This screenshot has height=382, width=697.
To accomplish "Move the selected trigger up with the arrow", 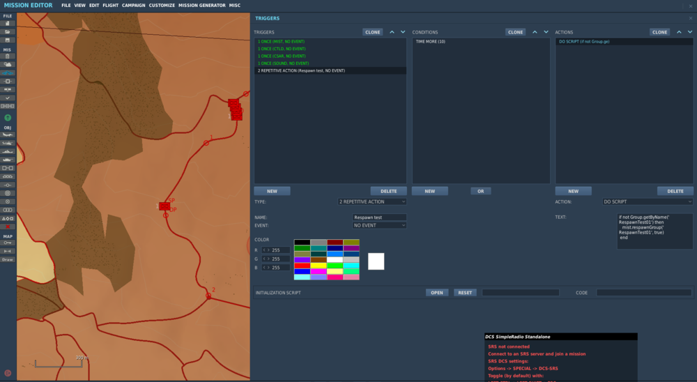I will 392,32.
